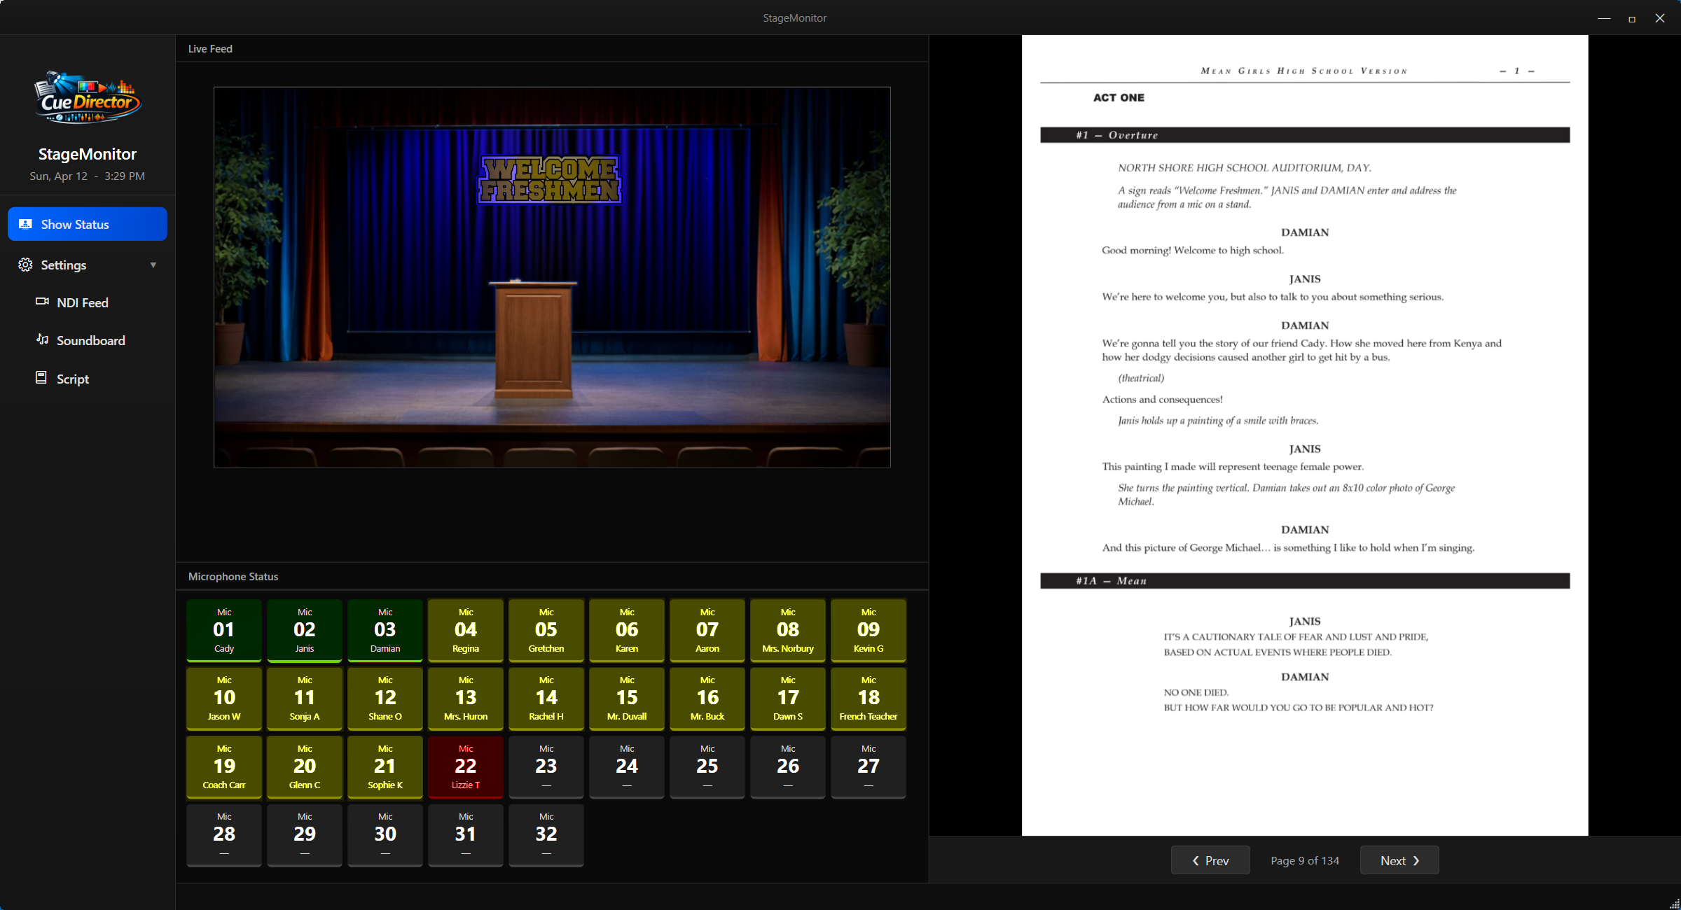Open NDI Feed via the camera icon
The width and height of the screenshot is (1681, 910).
coord(43,302)
